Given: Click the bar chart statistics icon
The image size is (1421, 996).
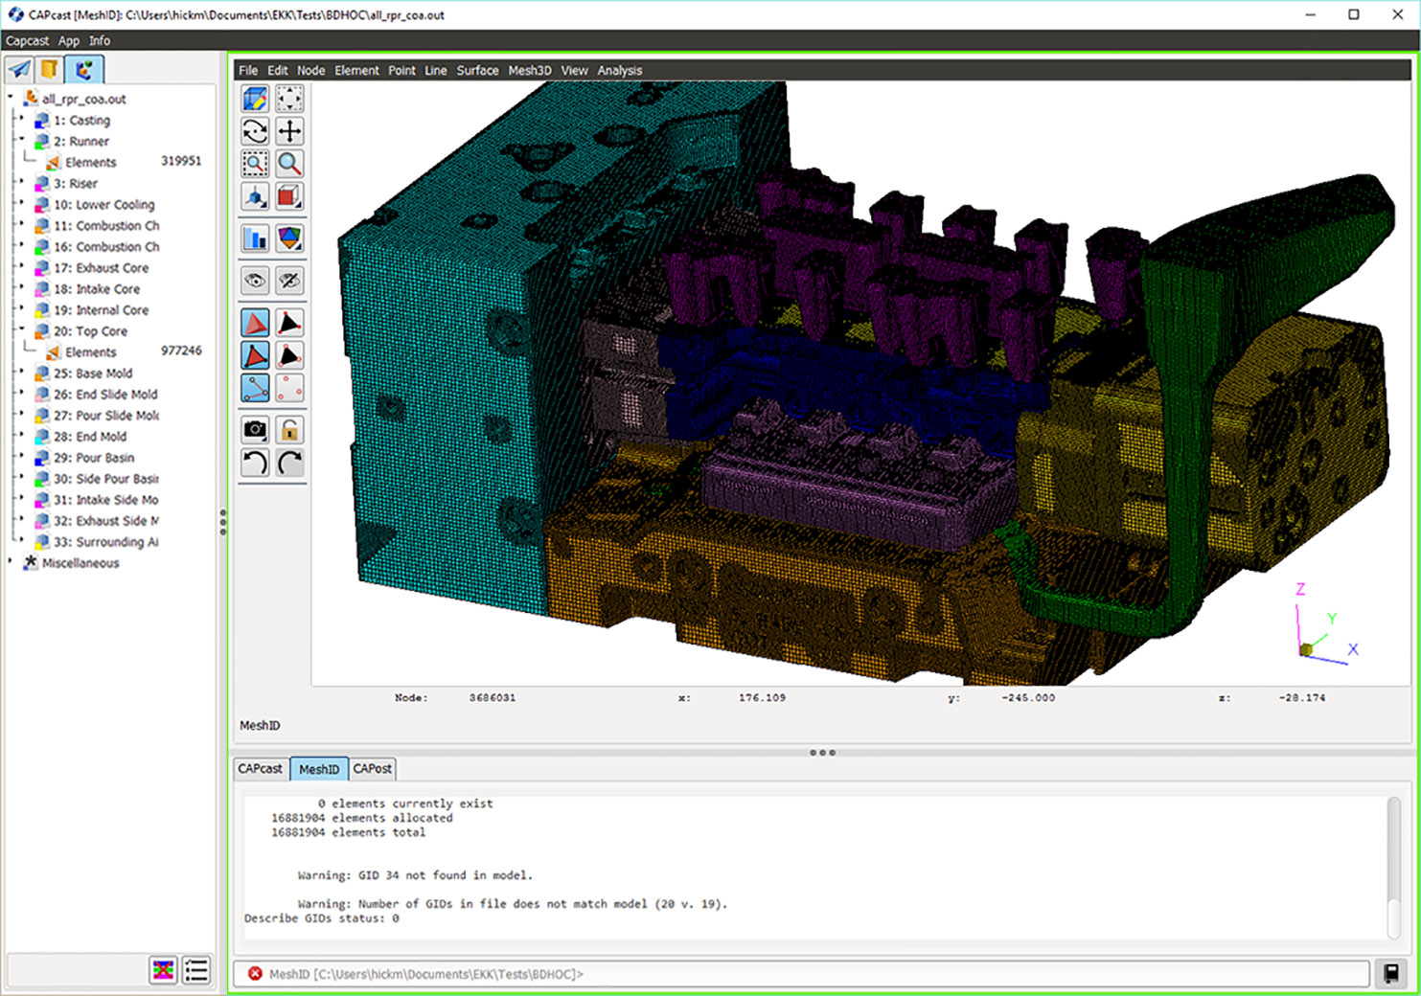Looking at the screenshot, I should [x=255, y=238].
